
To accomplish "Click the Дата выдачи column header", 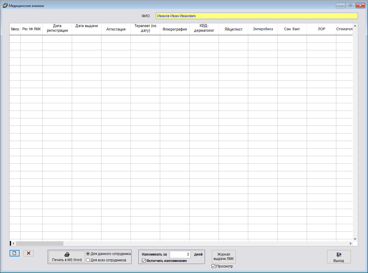I will coord(87,29).
